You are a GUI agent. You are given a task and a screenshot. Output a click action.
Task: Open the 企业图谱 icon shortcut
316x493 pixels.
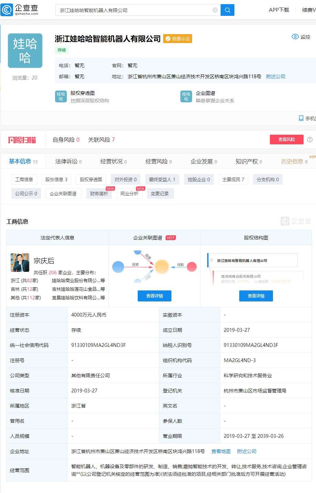coord(186,96)
